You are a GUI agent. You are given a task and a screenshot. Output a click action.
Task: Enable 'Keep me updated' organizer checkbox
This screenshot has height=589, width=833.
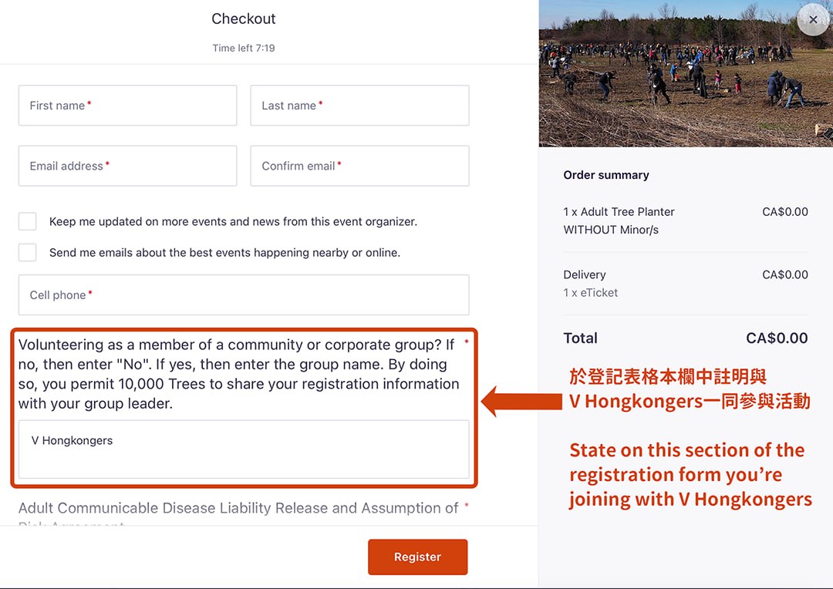click(28, 221)
